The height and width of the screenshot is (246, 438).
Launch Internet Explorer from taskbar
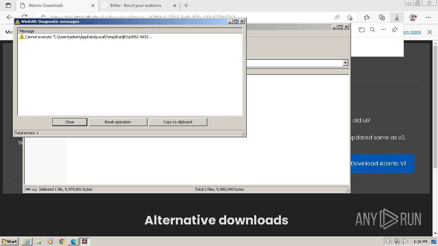click(27, 242)
